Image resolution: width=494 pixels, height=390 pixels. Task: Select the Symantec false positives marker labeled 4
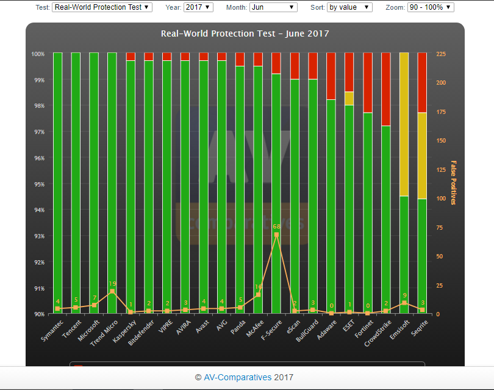coord(57,309)
